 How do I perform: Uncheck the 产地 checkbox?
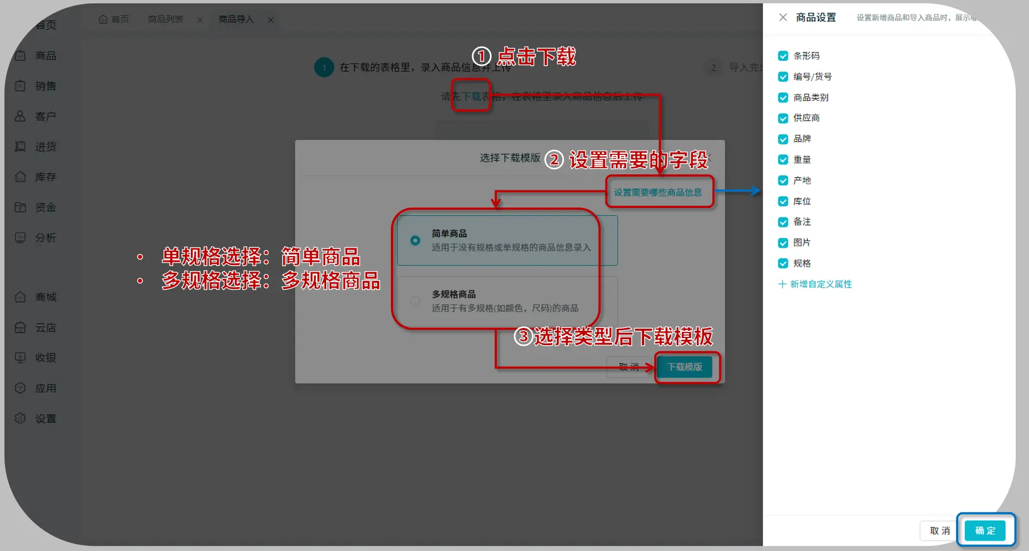[783, 181]
